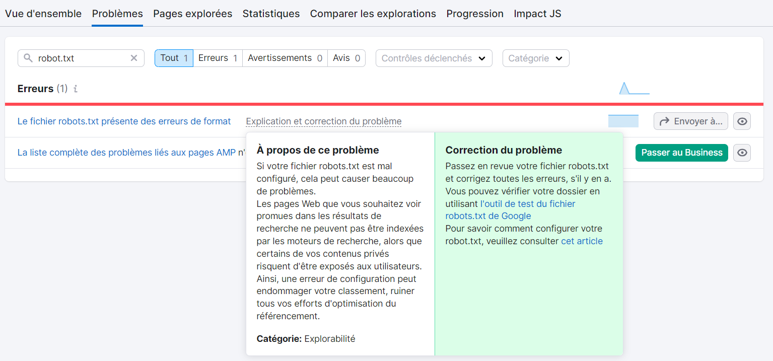Toggle the Avis filter
This screenshot has height=361, width=773.
(346, 58)
